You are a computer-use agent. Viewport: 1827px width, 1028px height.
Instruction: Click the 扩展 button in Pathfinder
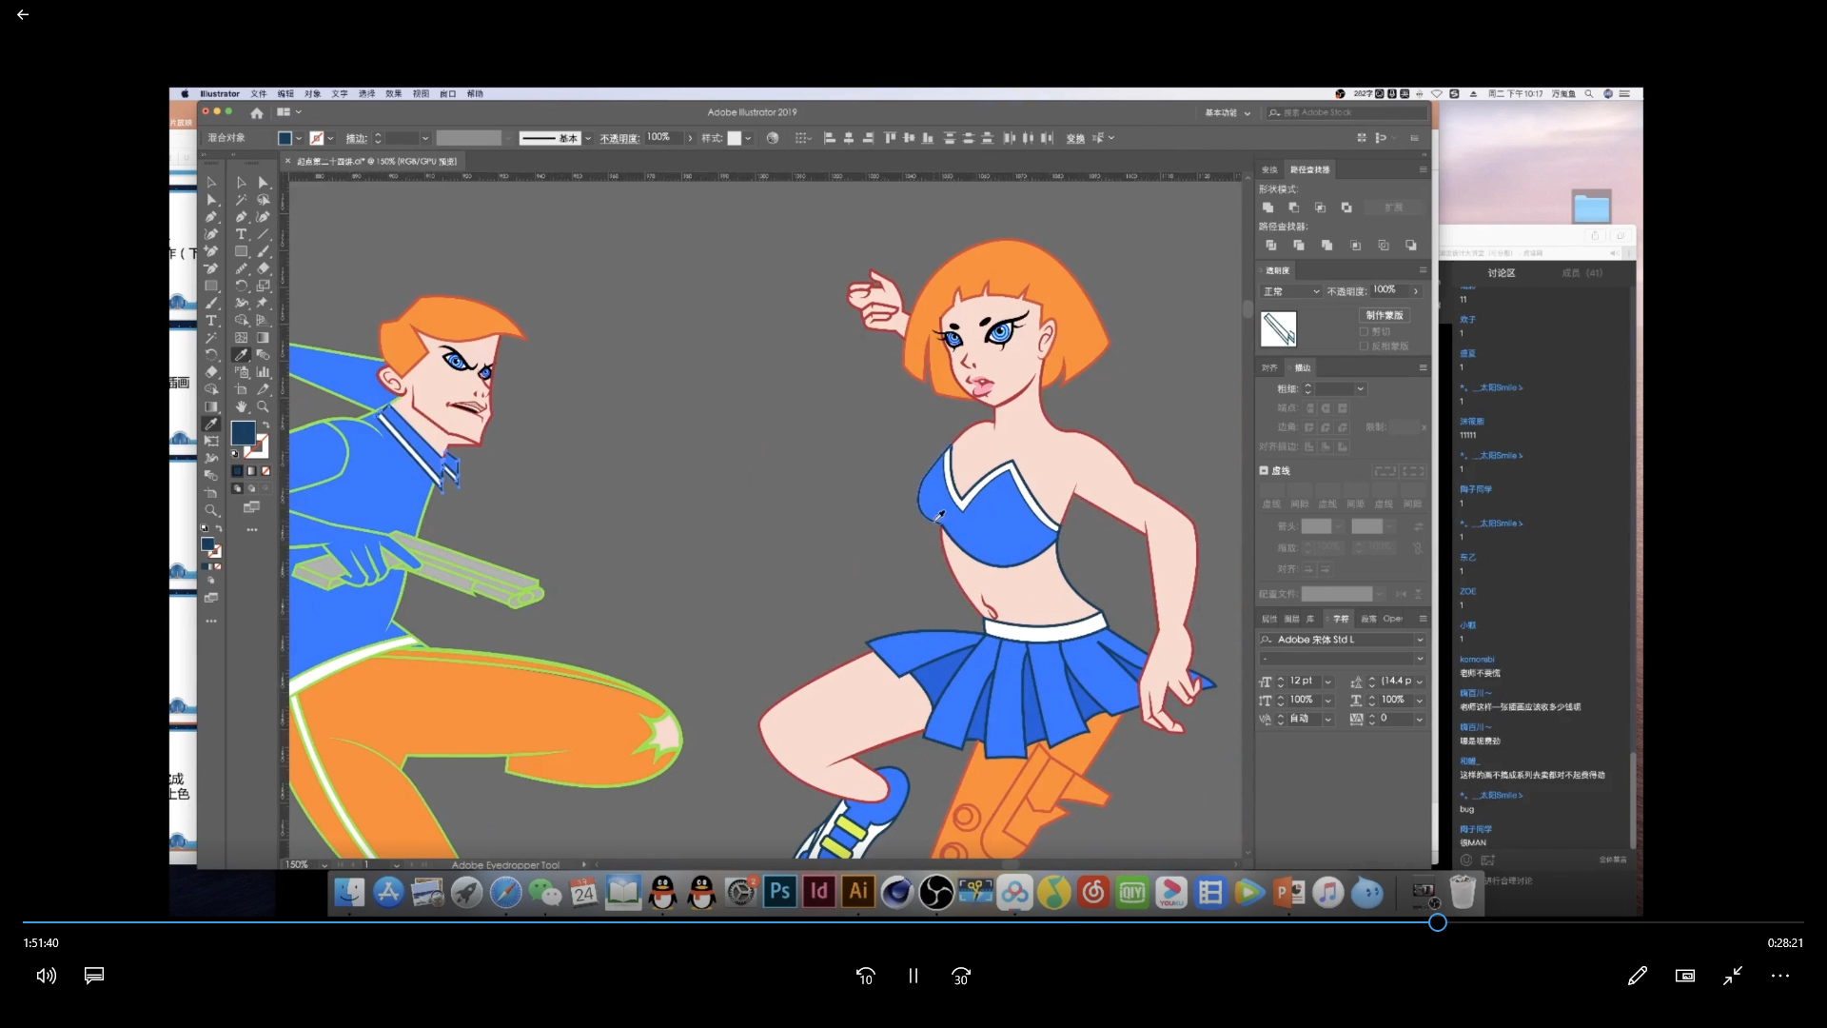click(x=1393, y=208)
